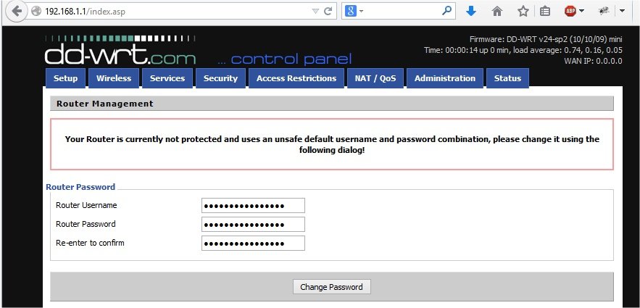Click the site identity globe icon
Image resolution: width=640 pixels, height=308 pixels.
pos(36,12)
